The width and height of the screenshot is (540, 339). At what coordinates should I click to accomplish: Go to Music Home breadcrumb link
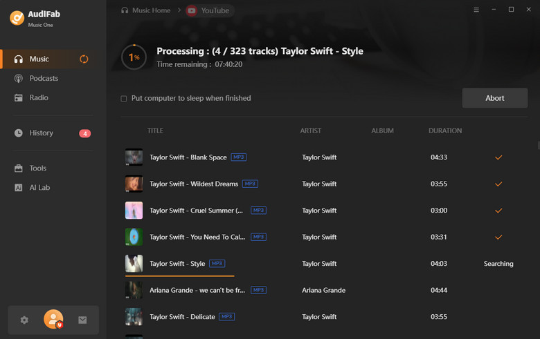click(x=151, y=10)
